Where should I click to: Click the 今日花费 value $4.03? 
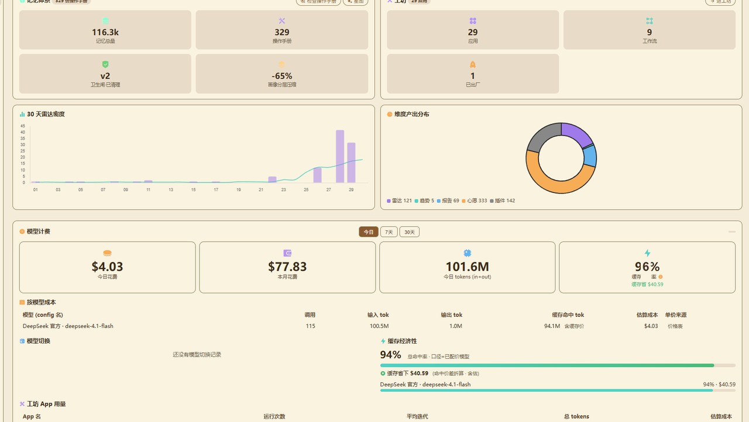(x=107, y=267)
